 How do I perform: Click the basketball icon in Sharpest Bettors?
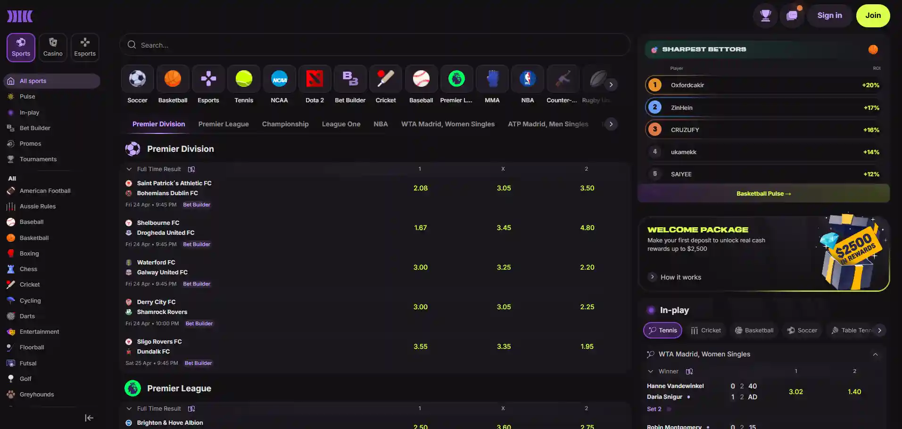pos(873,49)
